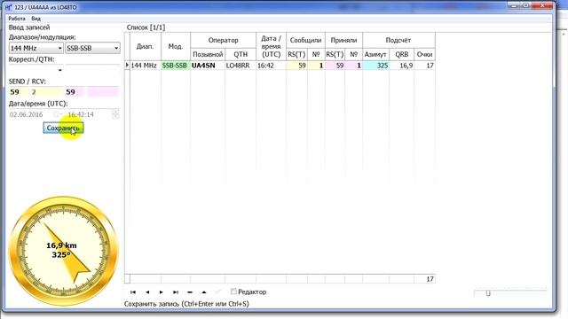Click the QTH column header
Screen dimensions: 568x319
[241, 55]
